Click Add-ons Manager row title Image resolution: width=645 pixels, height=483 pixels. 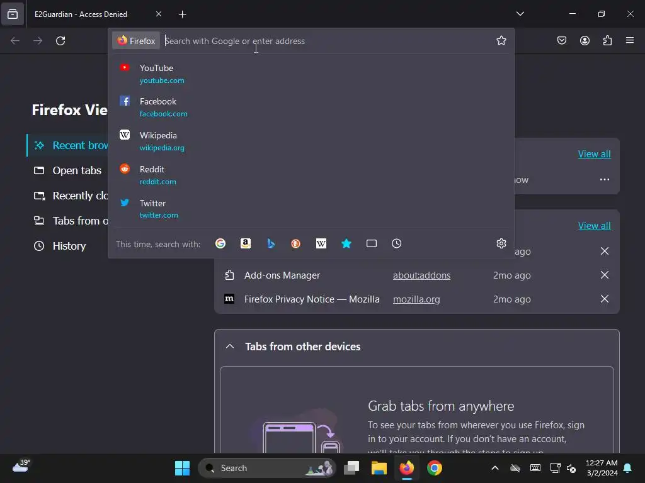[x=282, y=275]
